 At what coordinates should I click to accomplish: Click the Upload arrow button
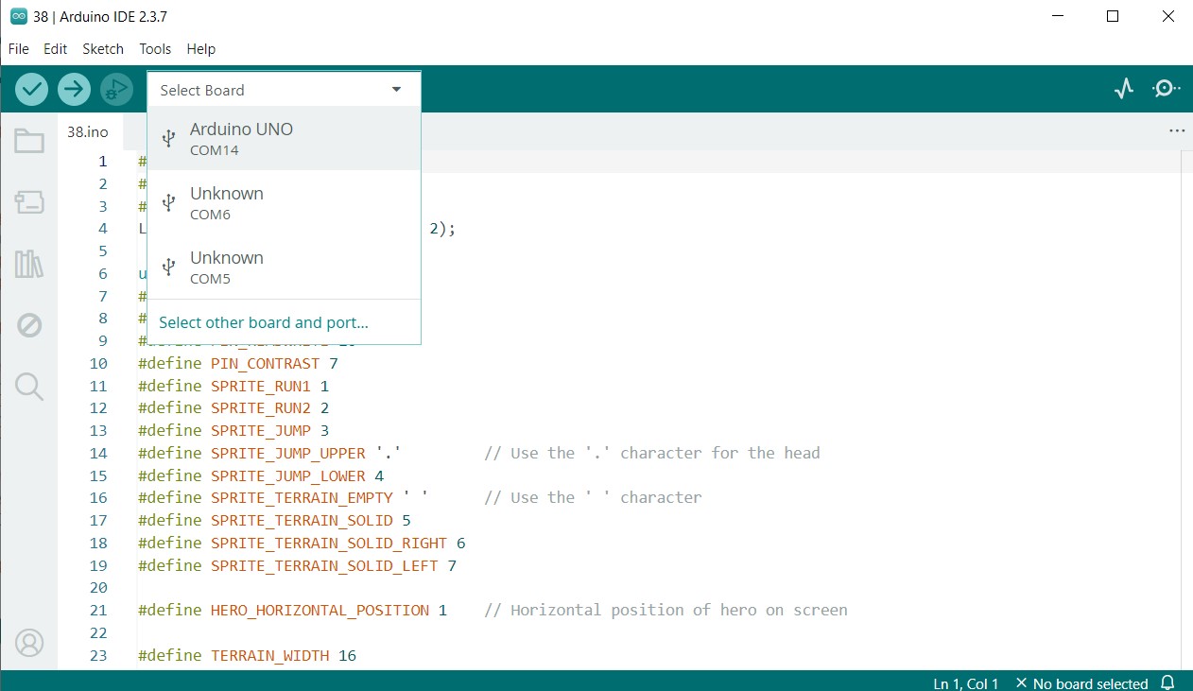point(74,90)
